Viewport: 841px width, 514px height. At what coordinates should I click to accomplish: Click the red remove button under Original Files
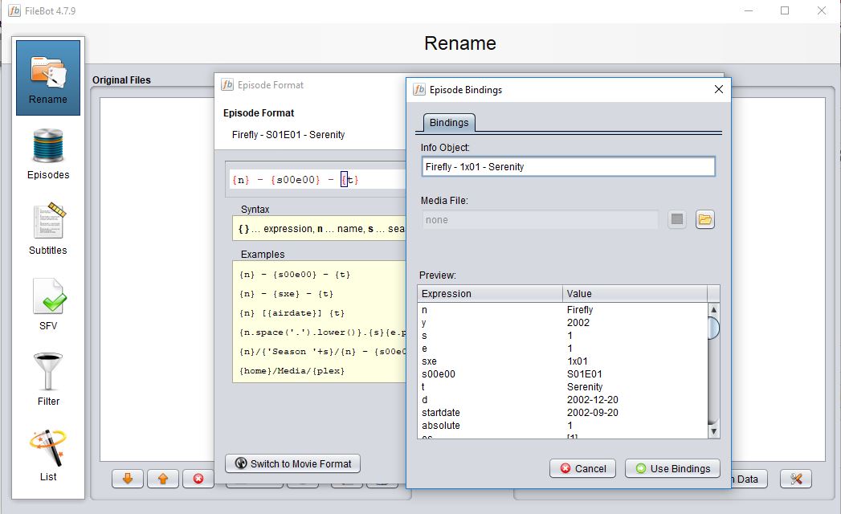(198, 479)
